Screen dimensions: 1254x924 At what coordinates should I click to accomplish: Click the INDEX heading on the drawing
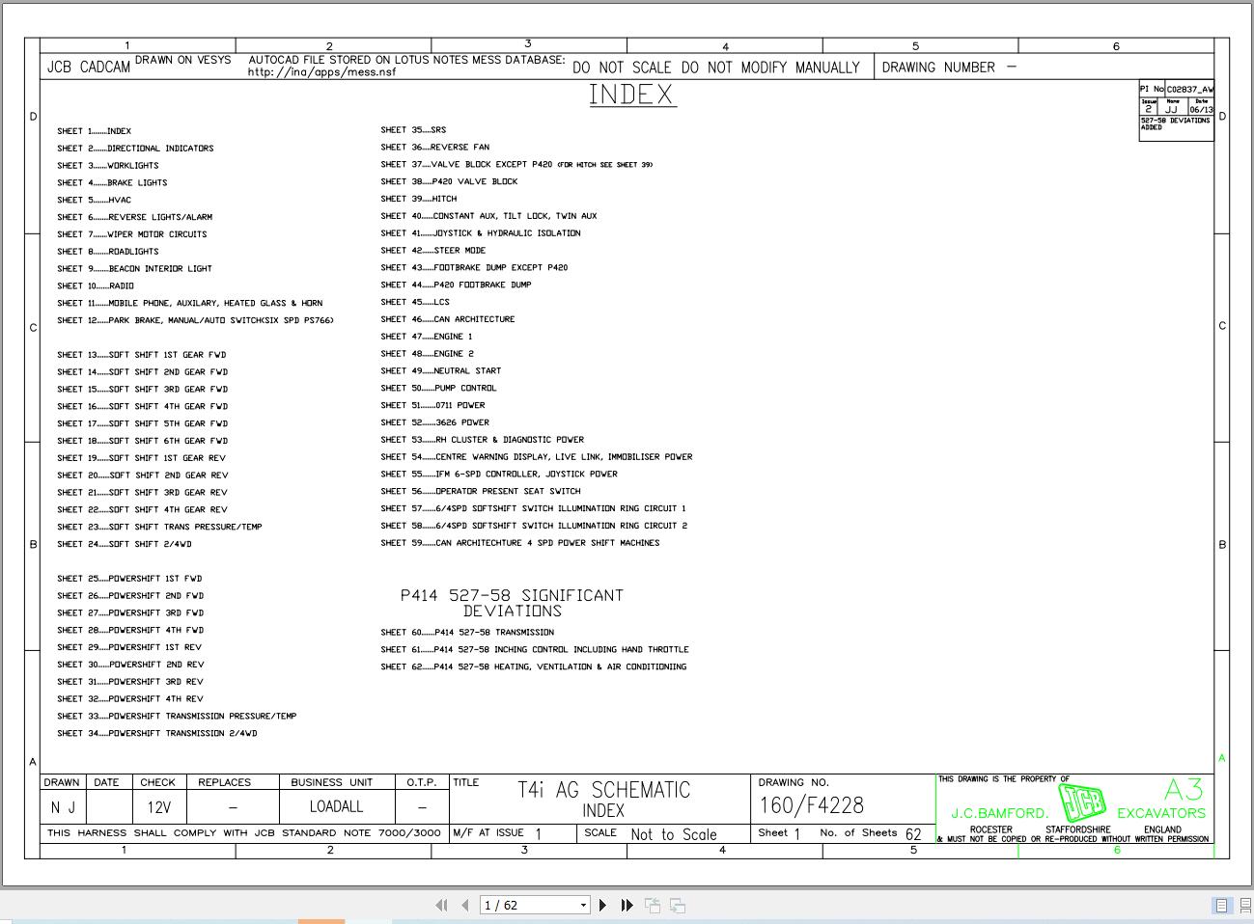coord(632,95)
